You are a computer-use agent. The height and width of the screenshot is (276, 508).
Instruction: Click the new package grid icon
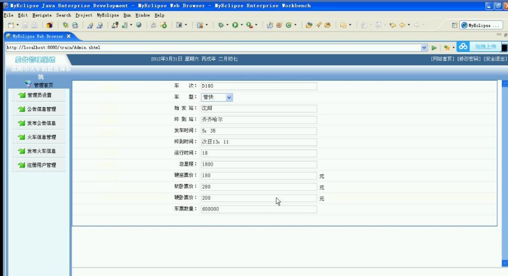279,25
